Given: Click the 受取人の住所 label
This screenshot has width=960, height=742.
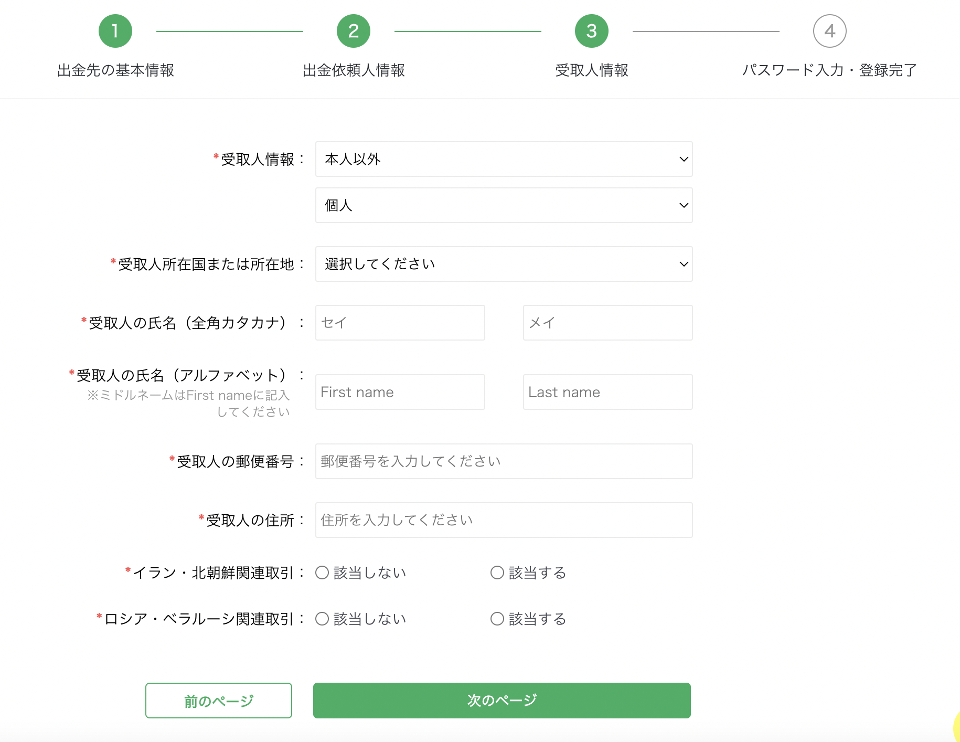Looking at the screenshot, I should (x=250, y=520).
